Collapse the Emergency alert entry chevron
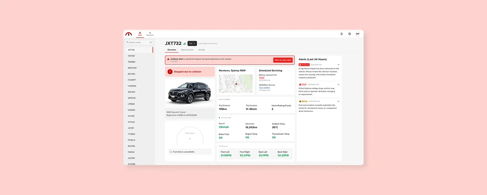This screenshot has width=487, height=195. tap(338, 65)
